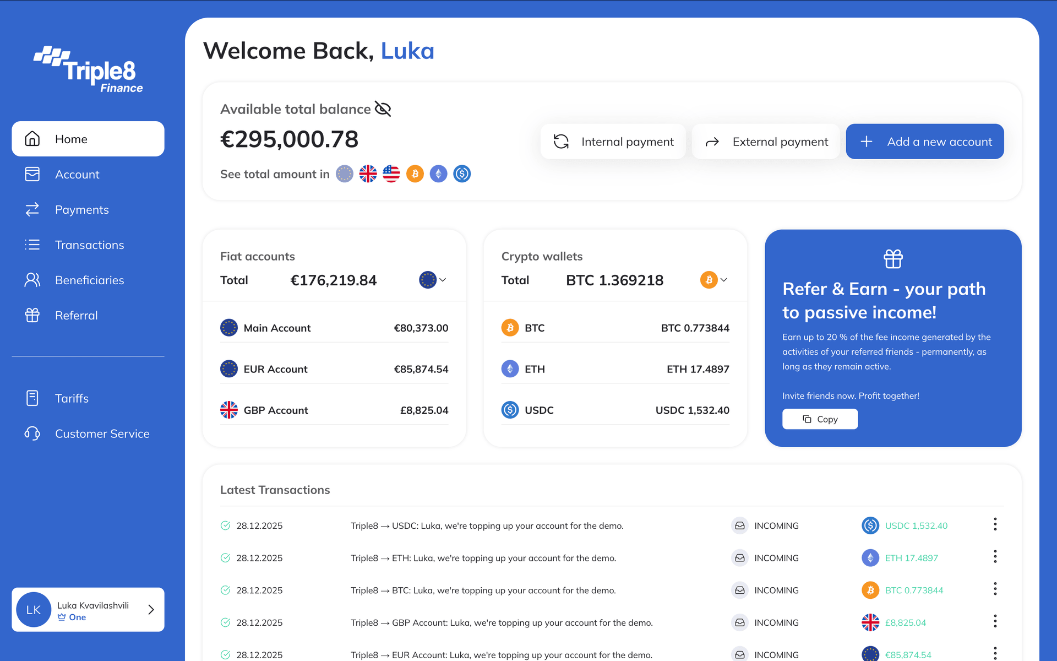Click the incoming tray icon on BTC transaction
Image resolution: width=1057 pixels, height=661 pixels.
tap(740, 590)
